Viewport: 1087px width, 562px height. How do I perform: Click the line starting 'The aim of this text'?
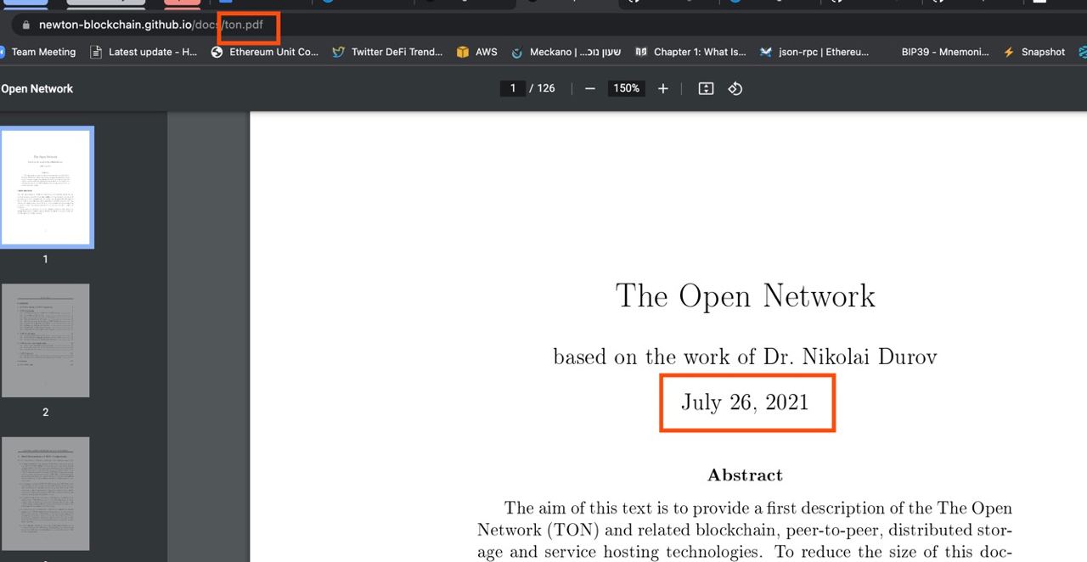click(x=758, y=508)
